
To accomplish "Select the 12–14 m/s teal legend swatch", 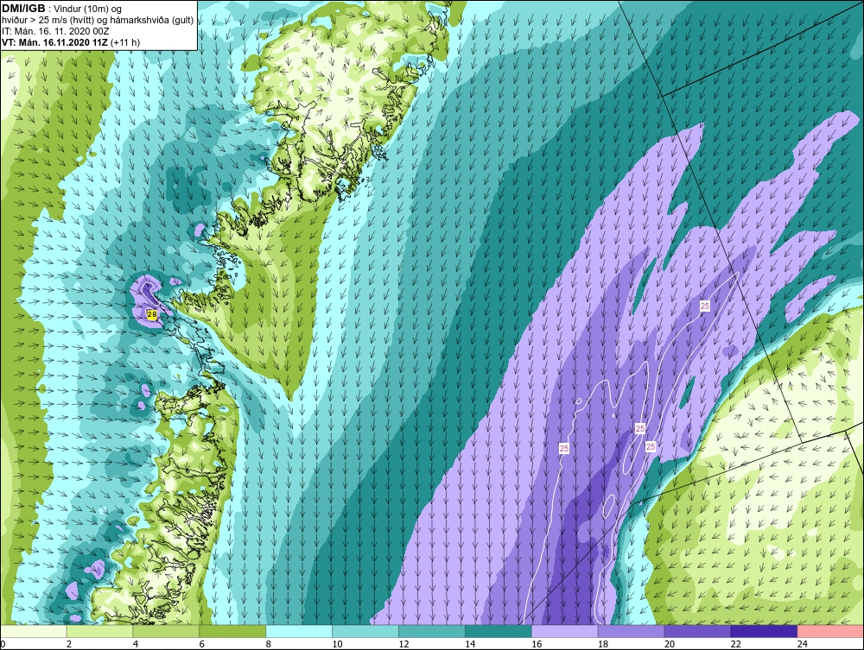I will coord(432,631).
